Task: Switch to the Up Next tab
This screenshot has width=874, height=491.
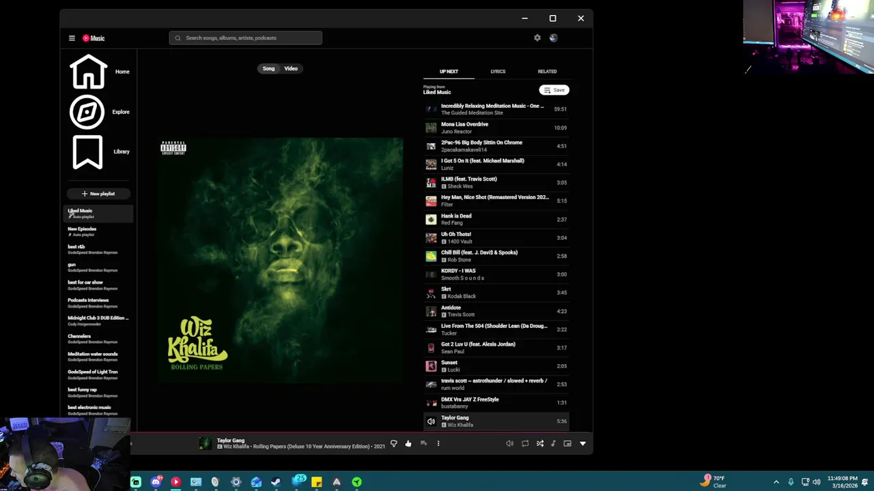Action: point(449,72)
